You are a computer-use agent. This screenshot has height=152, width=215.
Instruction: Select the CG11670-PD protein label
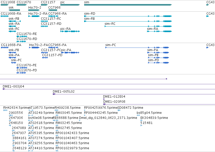coord(27,70)
